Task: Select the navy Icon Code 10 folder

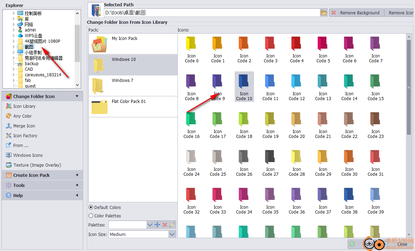Action: pos(244,87)
